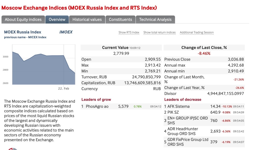Click the 22. Feb marker on chart

[64, 89]
